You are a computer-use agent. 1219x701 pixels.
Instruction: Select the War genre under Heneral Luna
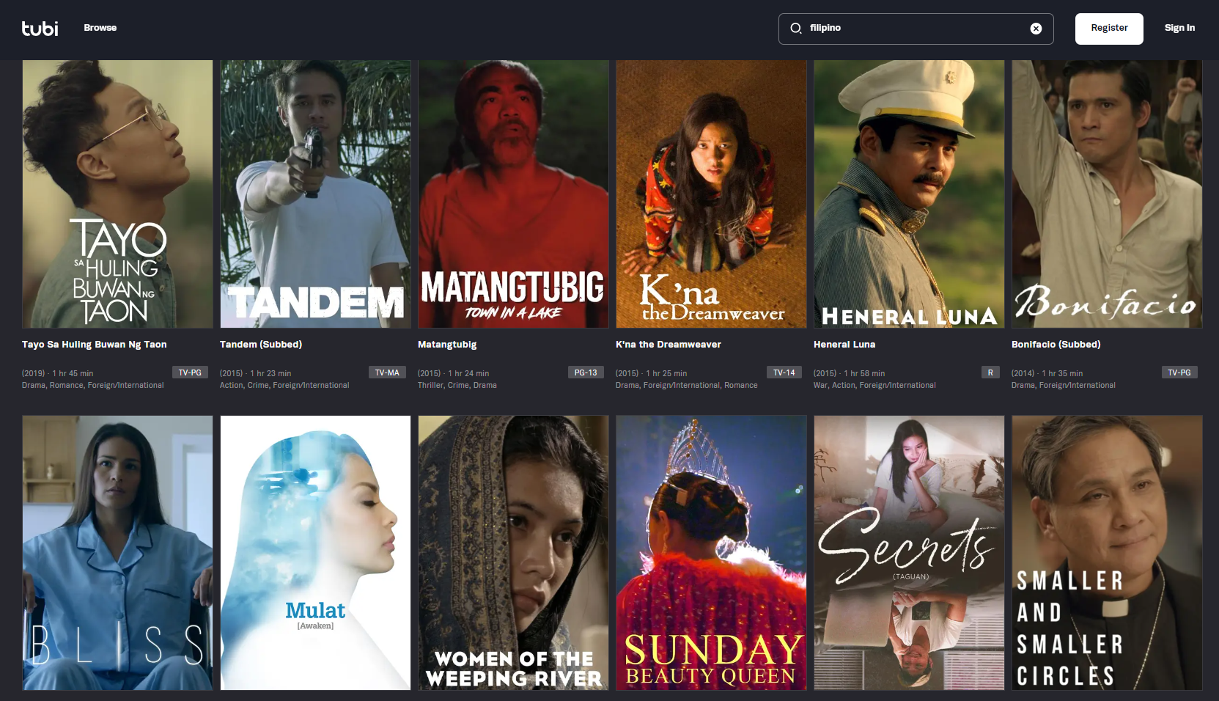[x=821, y=385]
